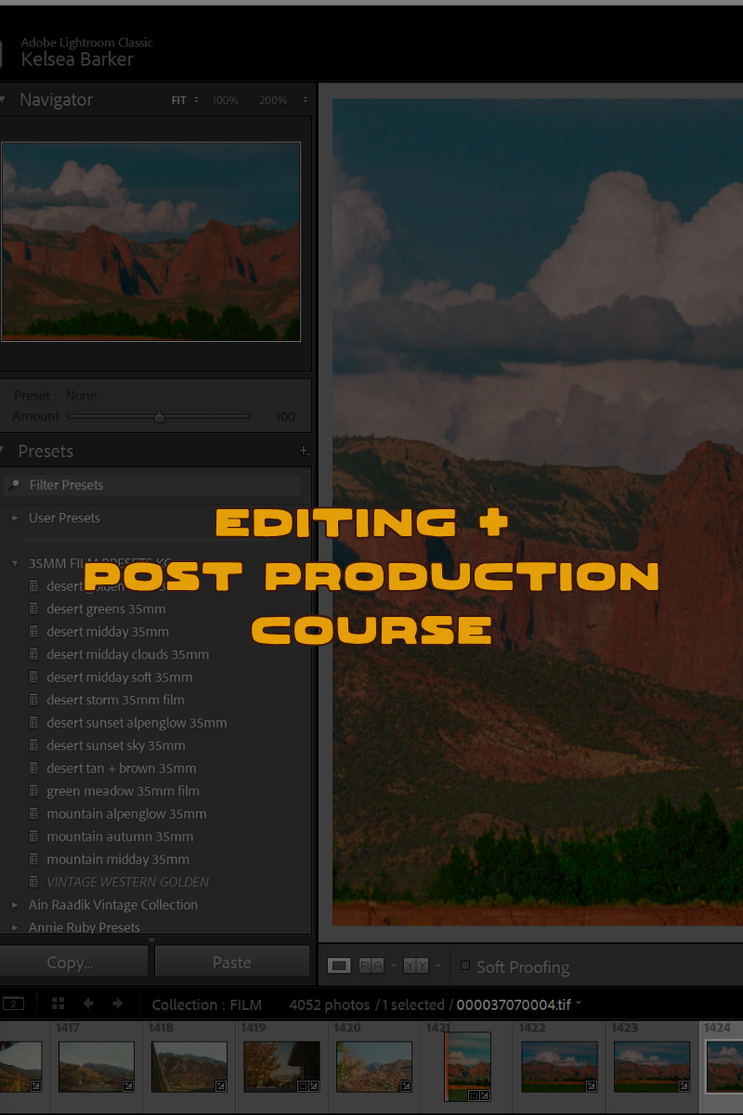Select filmstrip thumbnail 1421
The image size is (743, 1115).
(x=467, y=1067)
